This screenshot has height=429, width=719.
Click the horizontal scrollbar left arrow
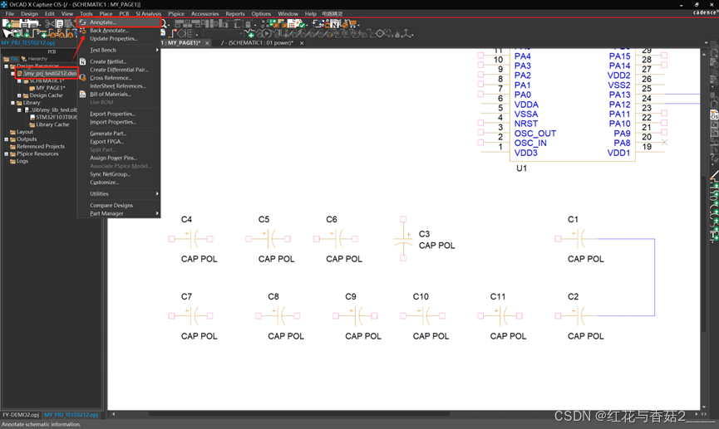(114, 414)
